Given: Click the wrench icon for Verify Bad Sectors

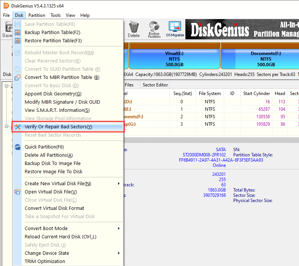Looking at the screenshot, I should point(18,127).
